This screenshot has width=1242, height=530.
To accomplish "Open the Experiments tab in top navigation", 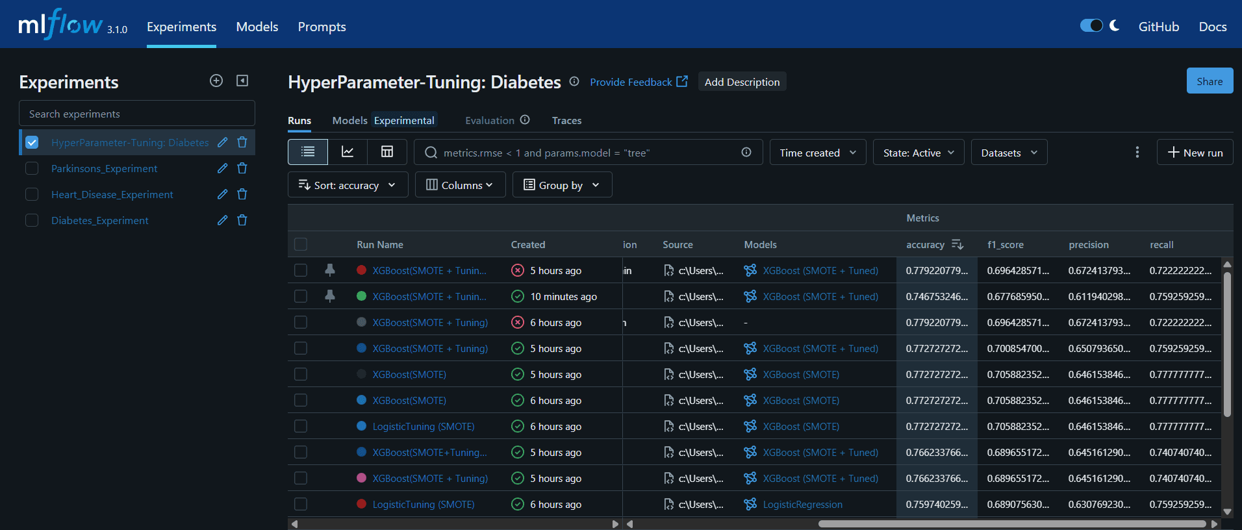I will point(181,27).
